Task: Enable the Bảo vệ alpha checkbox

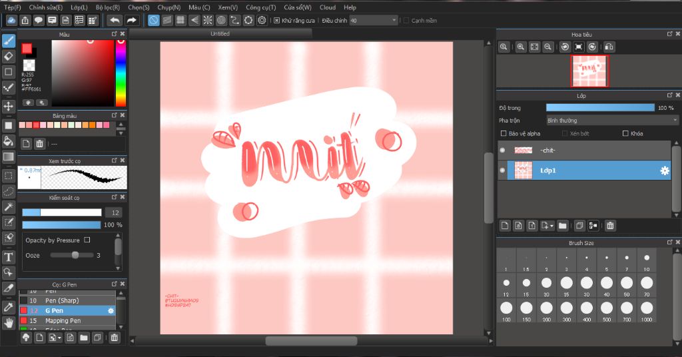Action: 504,133
